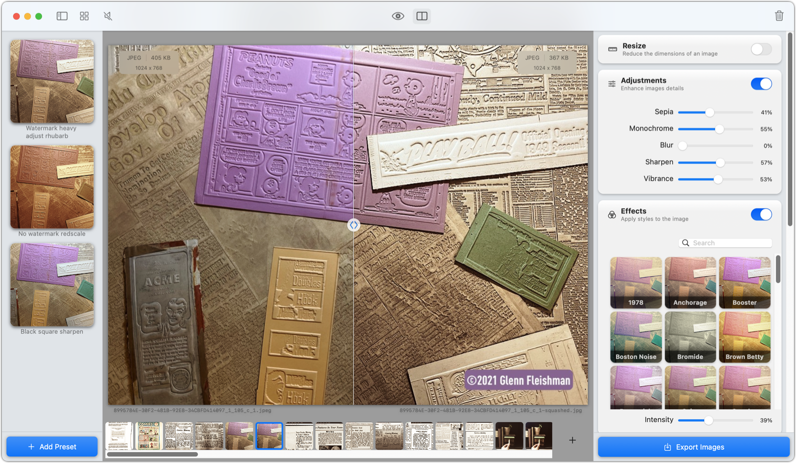Click the Effects circles icon
The height and width of the screenshot is (463, 796).
(x=612, y=215)
